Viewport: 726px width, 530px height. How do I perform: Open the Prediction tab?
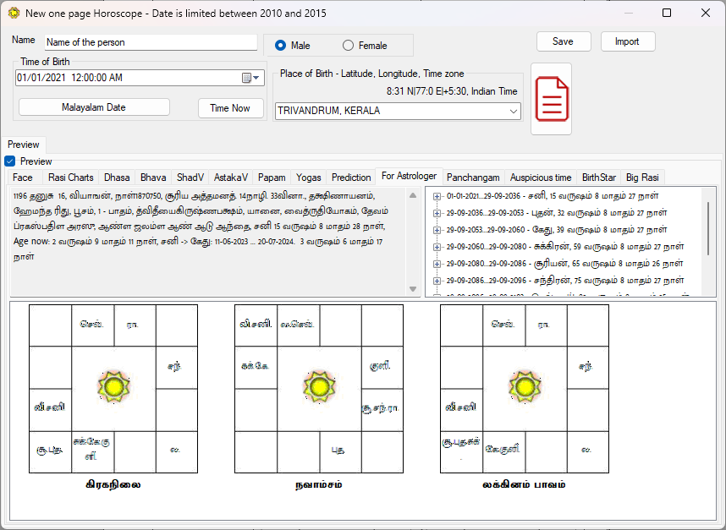351,178
